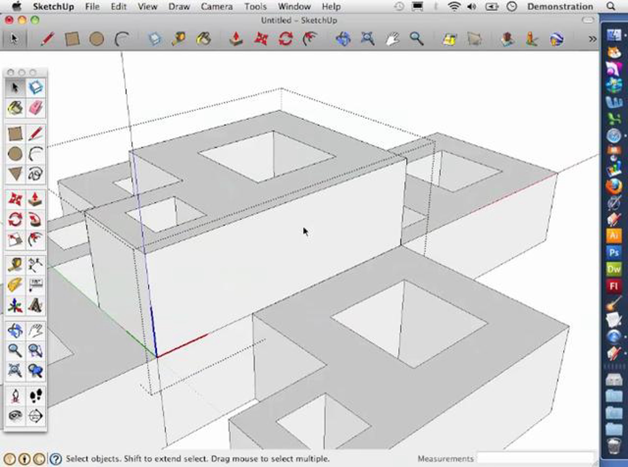Select Push/Pull in the palette
628x467 pixels.
pyautogui.click(x=36, y=199)
